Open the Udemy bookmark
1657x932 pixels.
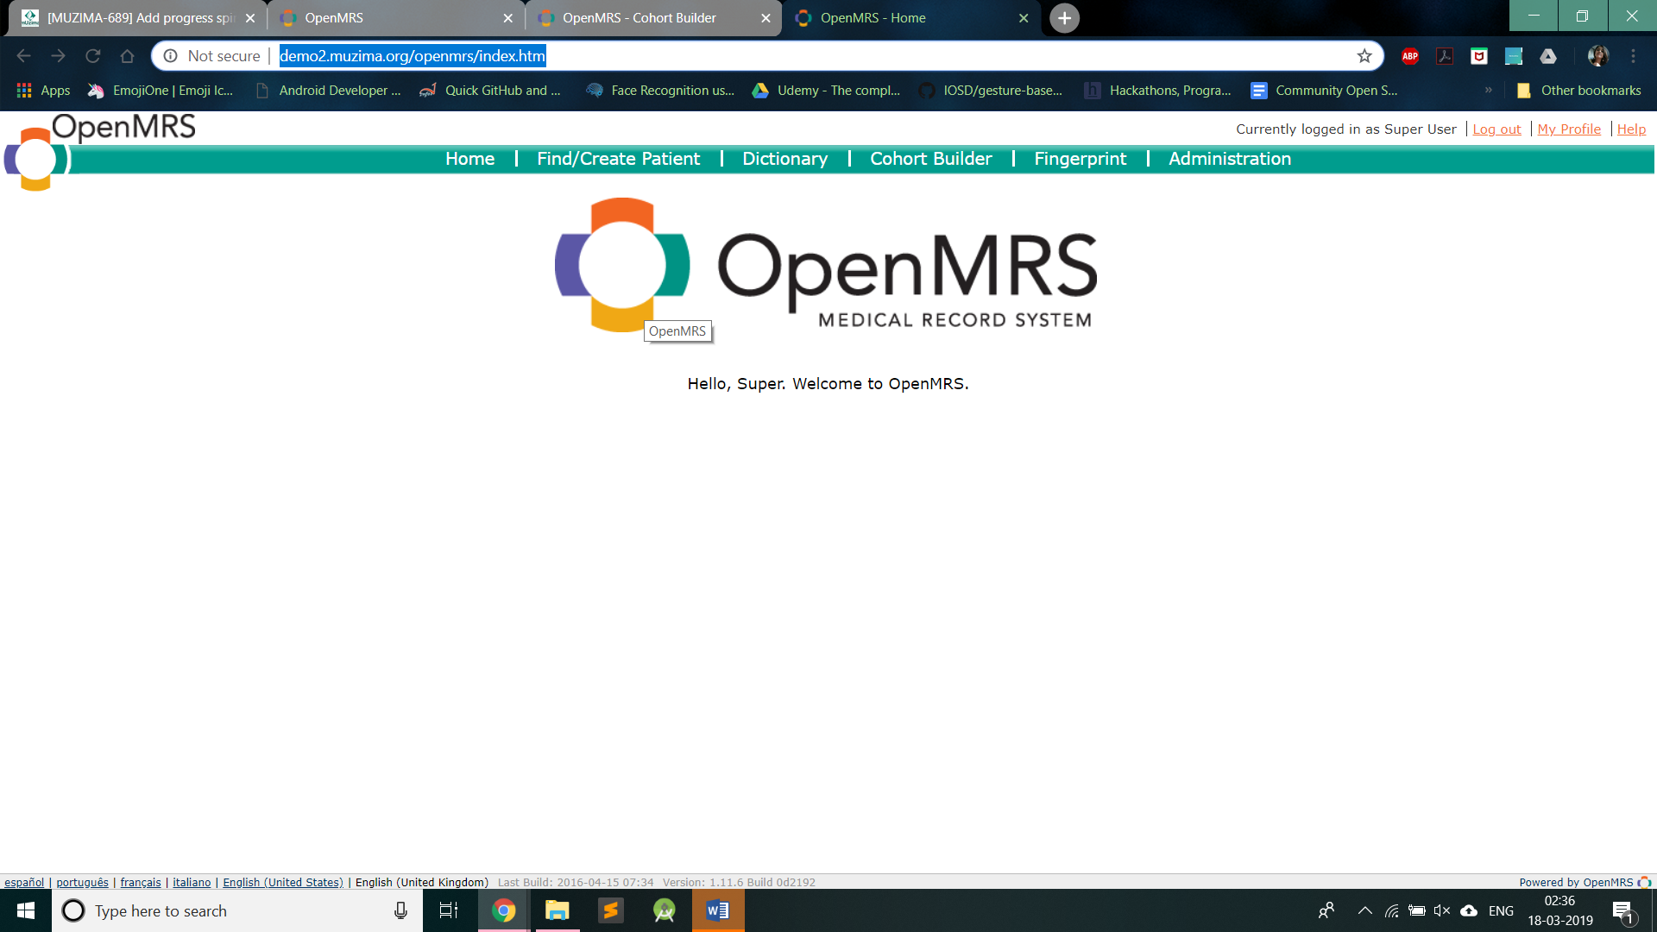826,91
